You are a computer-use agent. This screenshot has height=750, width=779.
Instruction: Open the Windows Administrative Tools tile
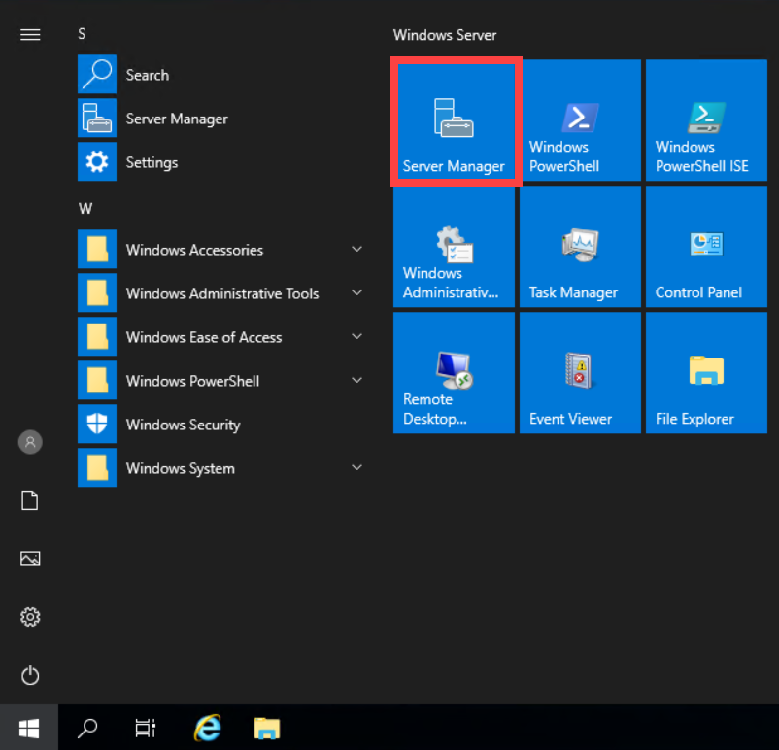454,246
